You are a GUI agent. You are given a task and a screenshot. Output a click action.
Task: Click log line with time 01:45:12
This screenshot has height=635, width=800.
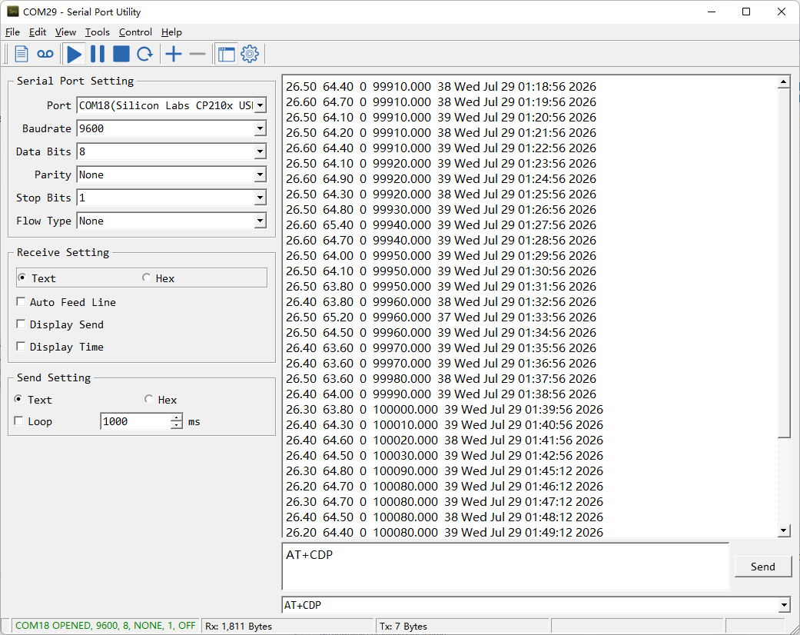pyautogui.click(x=444, y=471)
